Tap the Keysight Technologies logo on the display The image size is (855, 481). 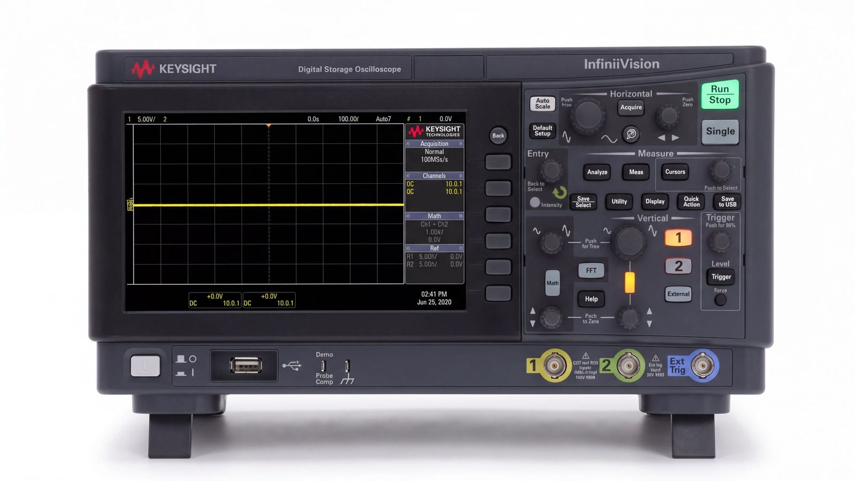click(434, 131)
